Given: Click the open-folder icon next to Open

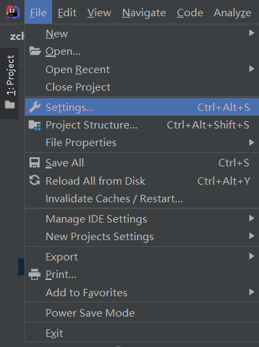Looking at the screenshot, I should click(35, 51).
